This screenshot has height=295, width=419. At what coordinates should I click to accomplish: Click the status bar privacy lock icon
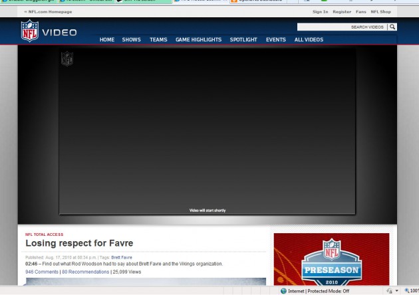(389, 291)
